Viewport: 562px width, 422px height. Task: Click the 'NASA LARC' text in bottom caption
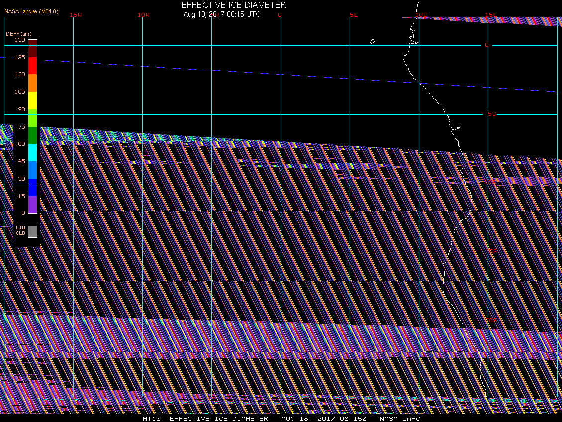400,419
